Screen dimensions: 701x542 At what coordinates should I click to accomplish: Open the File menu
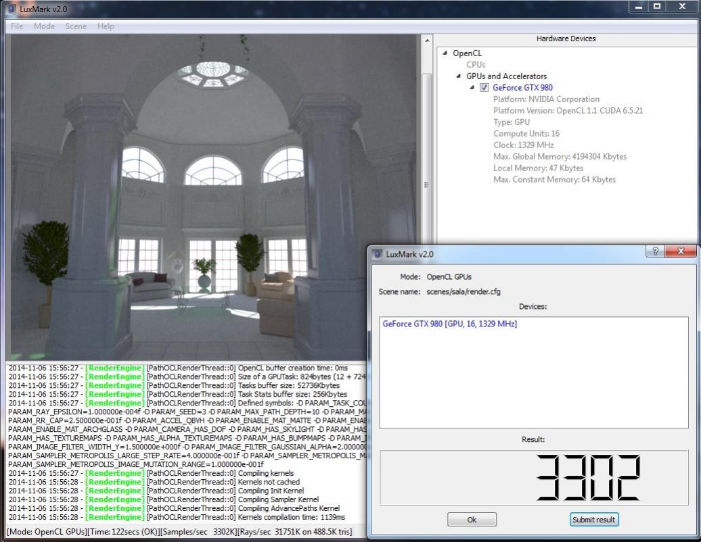click(16, 26)
